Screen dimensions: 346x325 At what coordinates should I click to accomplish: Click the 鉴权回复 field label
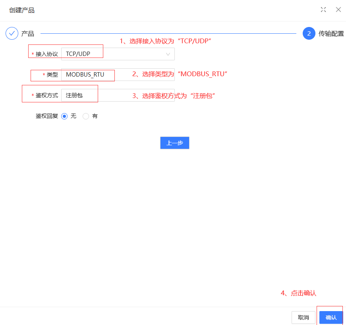[x=47, y=116]
